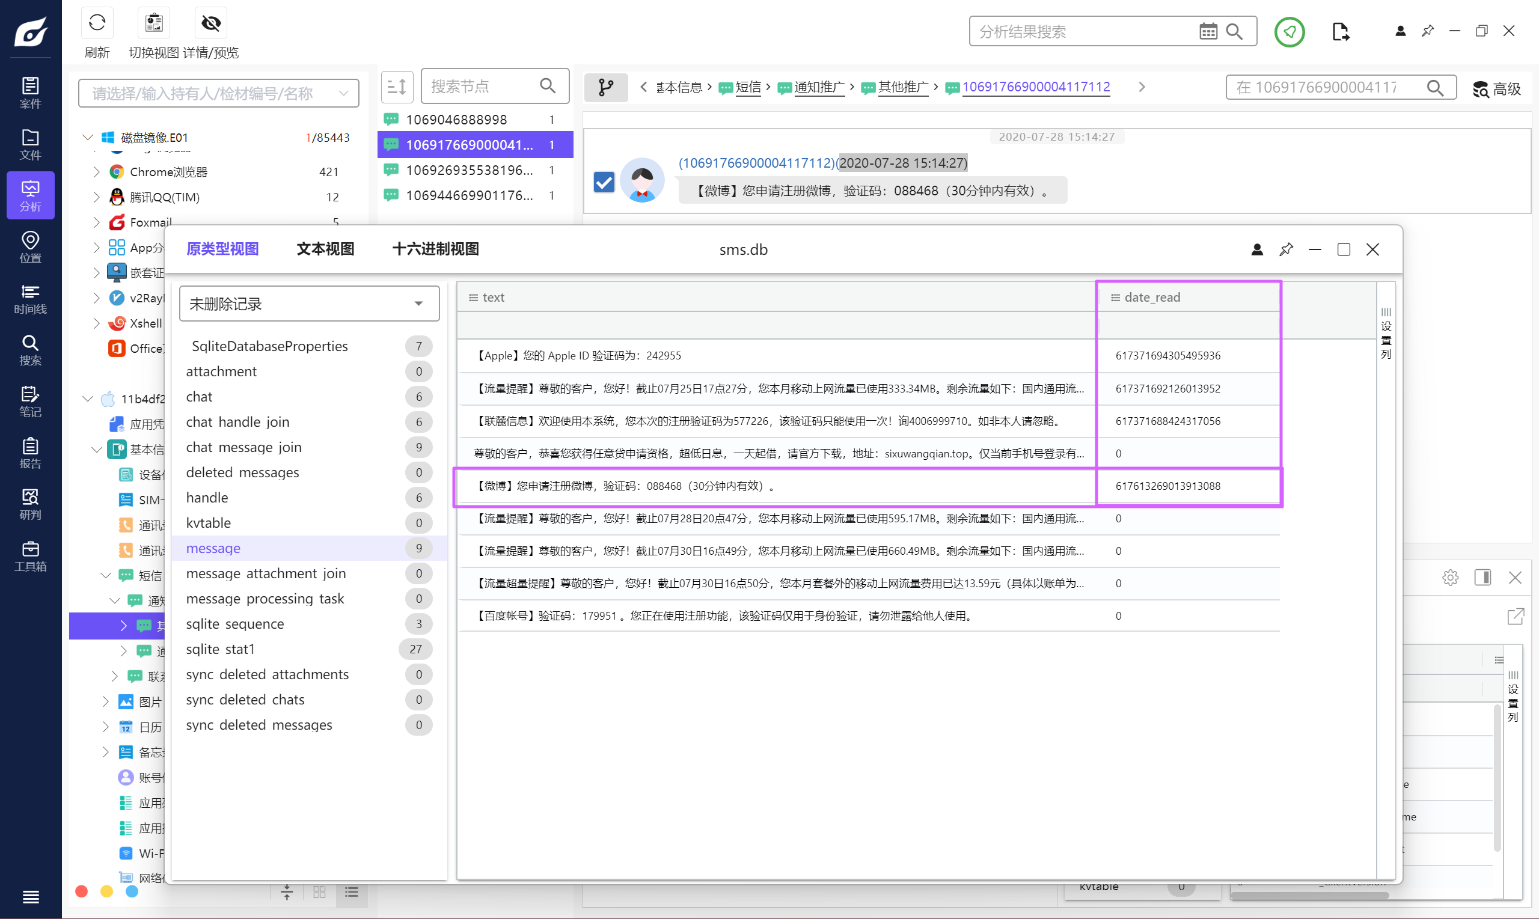This screenshot has height=919, width=1539.
Task: Click 短信 breadcrumb link
Action: [x=748, y=87]
